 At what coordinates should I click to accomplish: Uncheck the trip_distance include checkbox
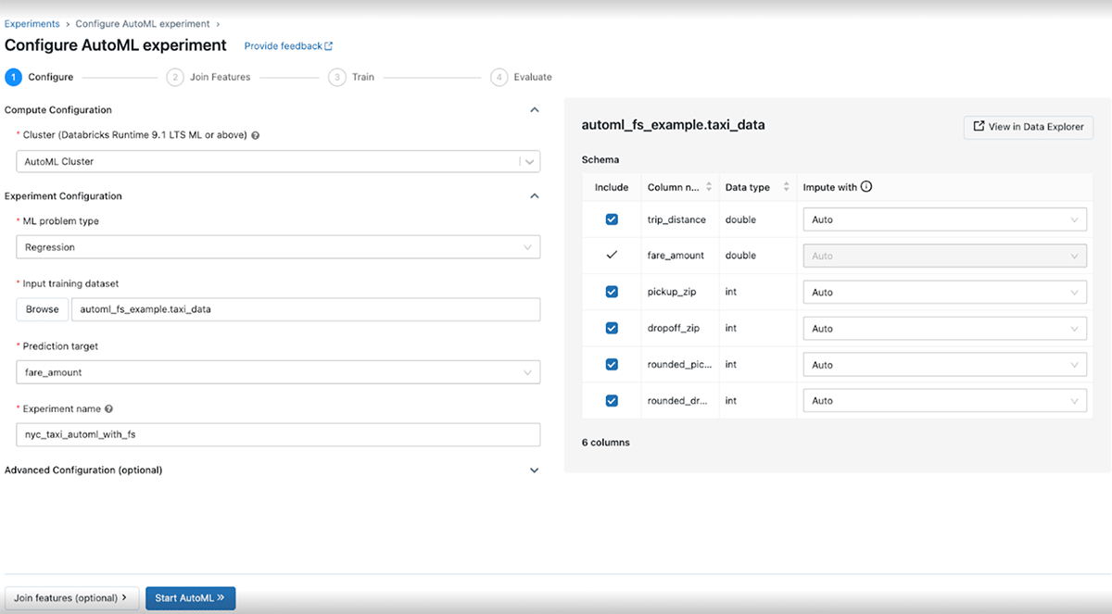coord(612,219)
